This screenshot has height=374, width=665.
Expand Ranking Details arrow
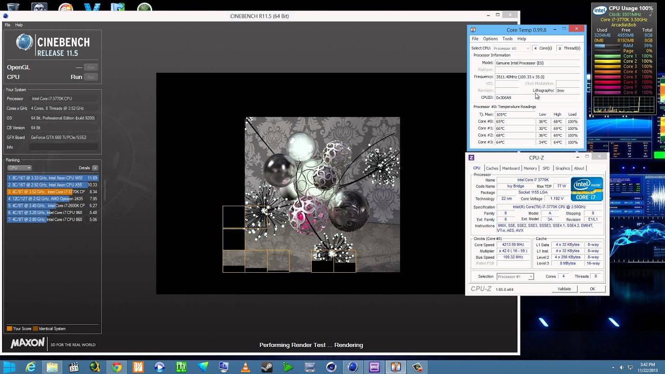(x=95, y=168)
